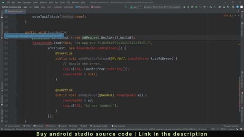
Task: Open the Help menu
Action: pos(83,3)
